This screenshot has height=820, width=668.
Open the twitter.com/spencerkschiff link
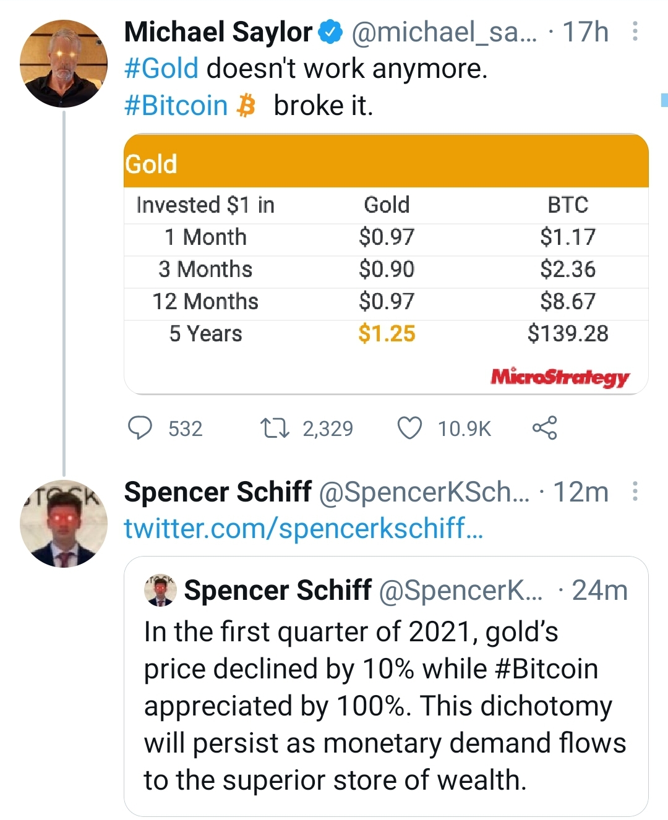click(x=303, y=529)
